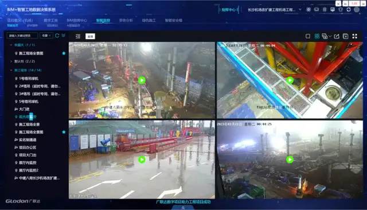Image resolution: width=367 pixels, height=210 pixels.
Task: Open the 劳务分析 tab
Action: coord(126,20)
